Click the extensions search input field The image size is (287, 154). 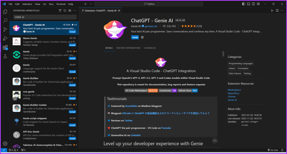[x=45, y=17]
